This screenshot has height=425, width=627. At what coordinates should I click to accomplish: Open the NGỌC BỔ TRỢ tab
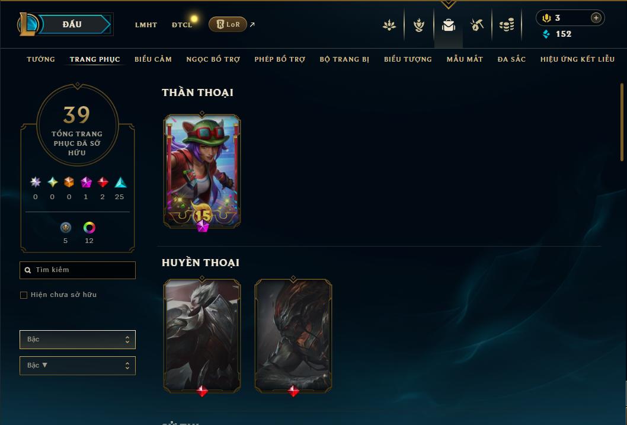click(x=213, y=59)
